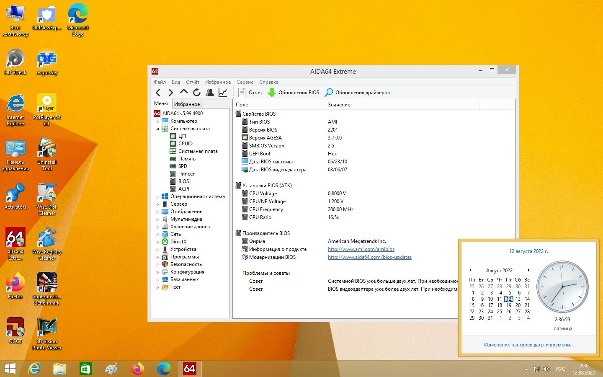
Task: Open Firefox from the taskbar
Action: click(137, 369)
